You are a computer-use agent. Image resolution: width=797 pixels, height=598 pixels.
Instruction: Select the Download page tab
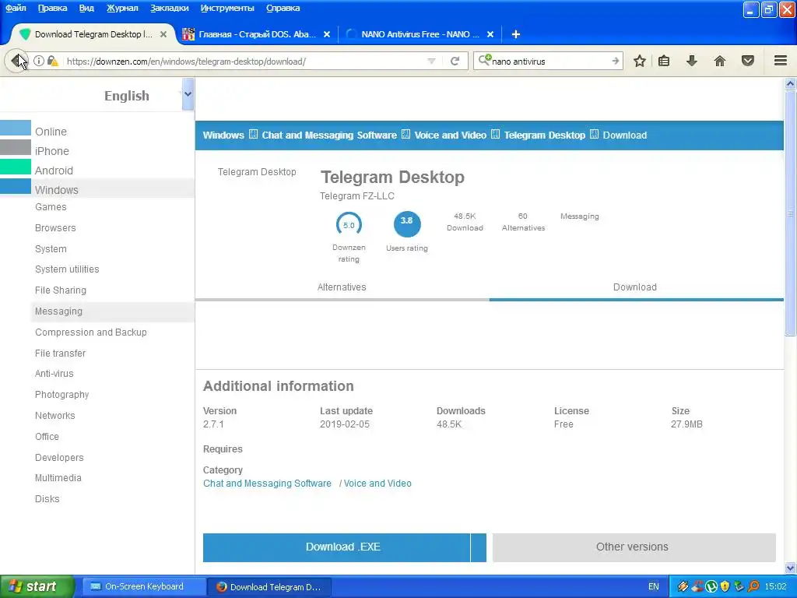point(635,287)
